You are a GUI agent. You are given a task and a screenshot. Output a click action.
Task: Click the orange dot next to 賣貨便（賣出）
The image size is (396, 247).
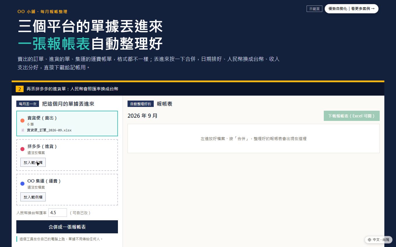tap(22, 121)
